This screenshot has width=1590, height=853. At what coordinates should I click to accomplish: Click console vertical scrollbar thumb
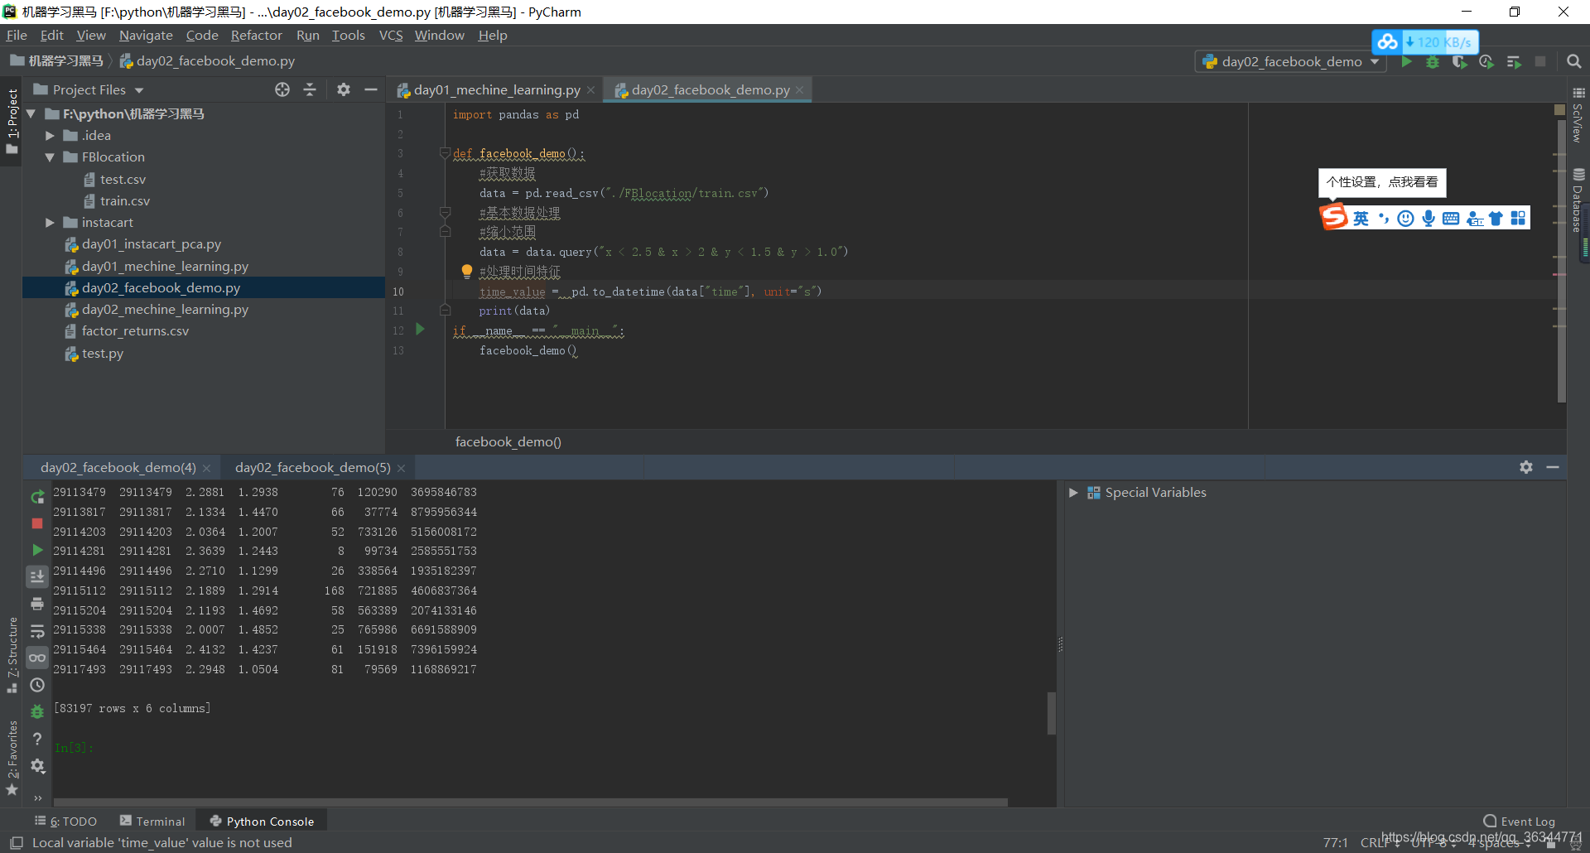(x=1052, y=713)
